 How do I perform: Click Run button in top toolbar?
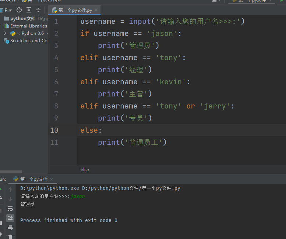282,1
